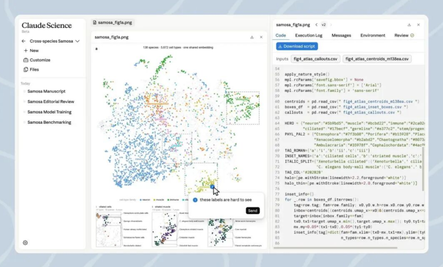Open the v2 version selector
This screenshot has width=443, height=267.
[x=324, y=25]
